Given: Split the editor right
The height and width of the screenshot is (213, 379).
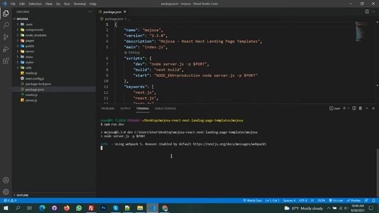Looking at the screenshot, I should [367, 12].
